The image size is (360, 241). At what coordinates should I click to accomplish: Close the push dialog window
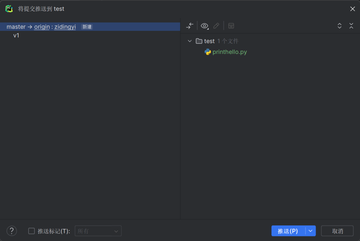tap(352, 9)
